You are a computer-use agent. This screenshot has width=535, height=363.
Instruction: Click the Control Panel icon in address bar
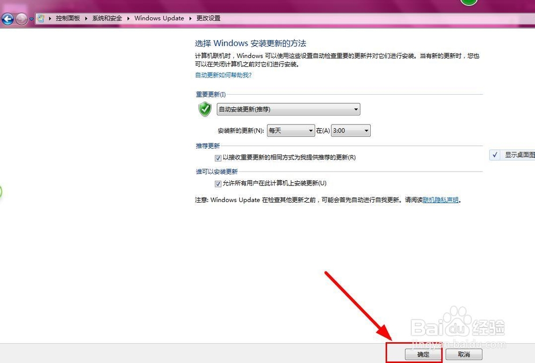41,18
